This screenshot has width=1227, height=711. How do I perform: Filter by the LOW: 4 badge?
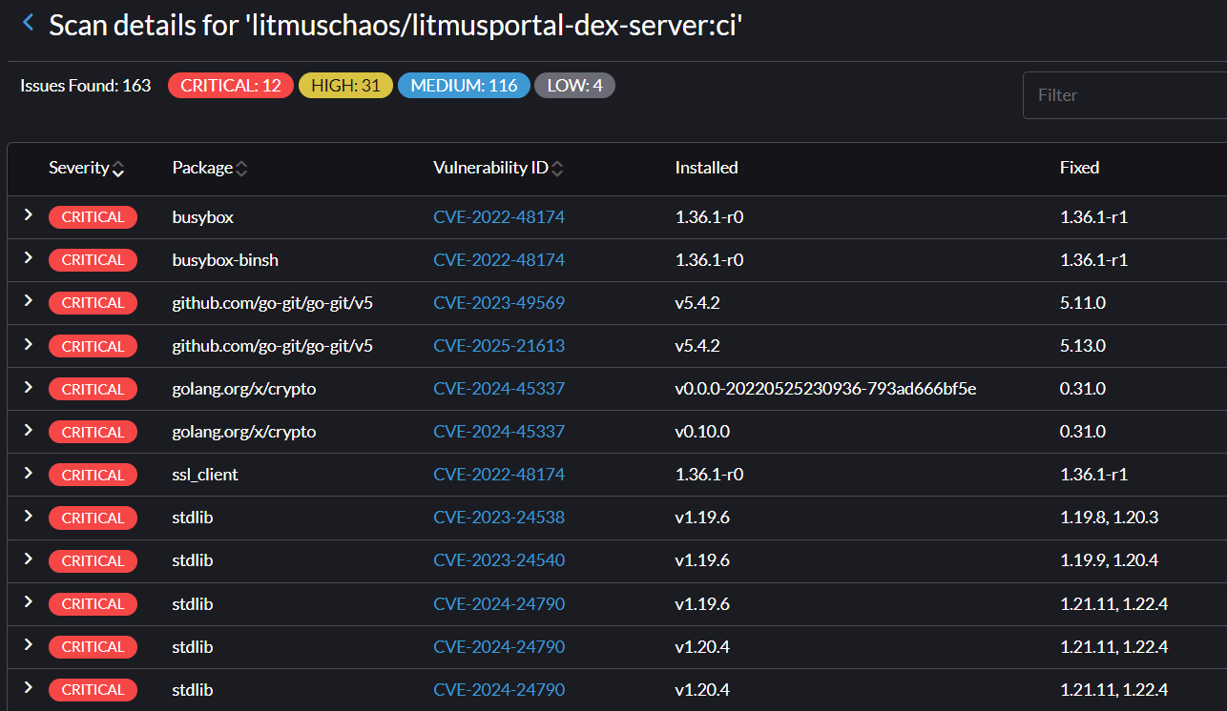[574, 86]
